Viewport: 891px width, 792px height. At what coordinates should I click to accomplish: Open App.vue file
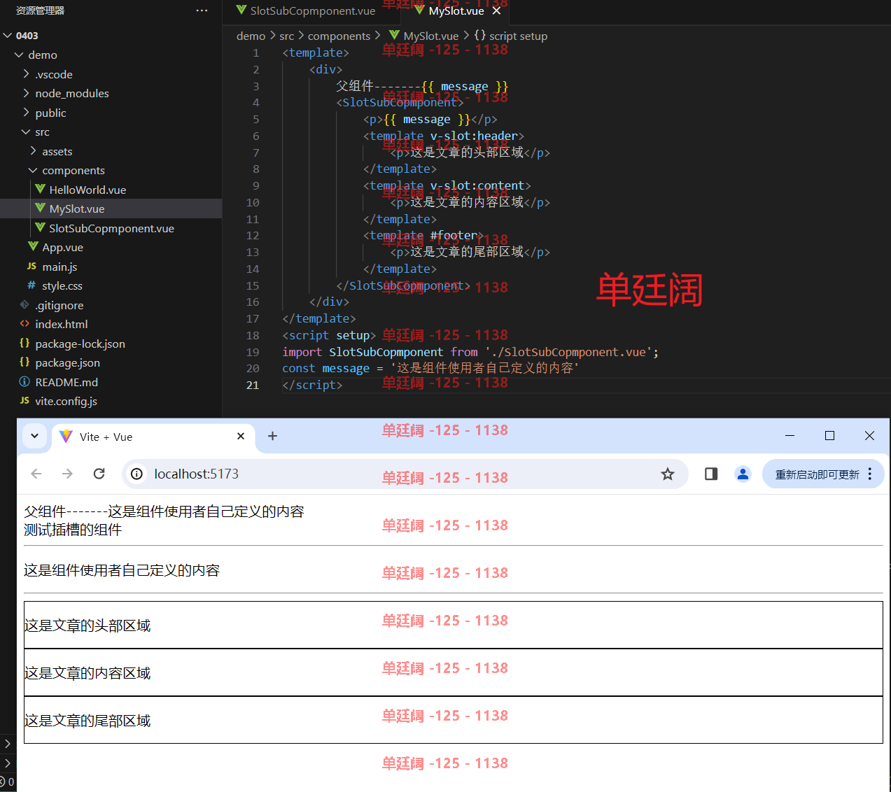pos(62,247)
